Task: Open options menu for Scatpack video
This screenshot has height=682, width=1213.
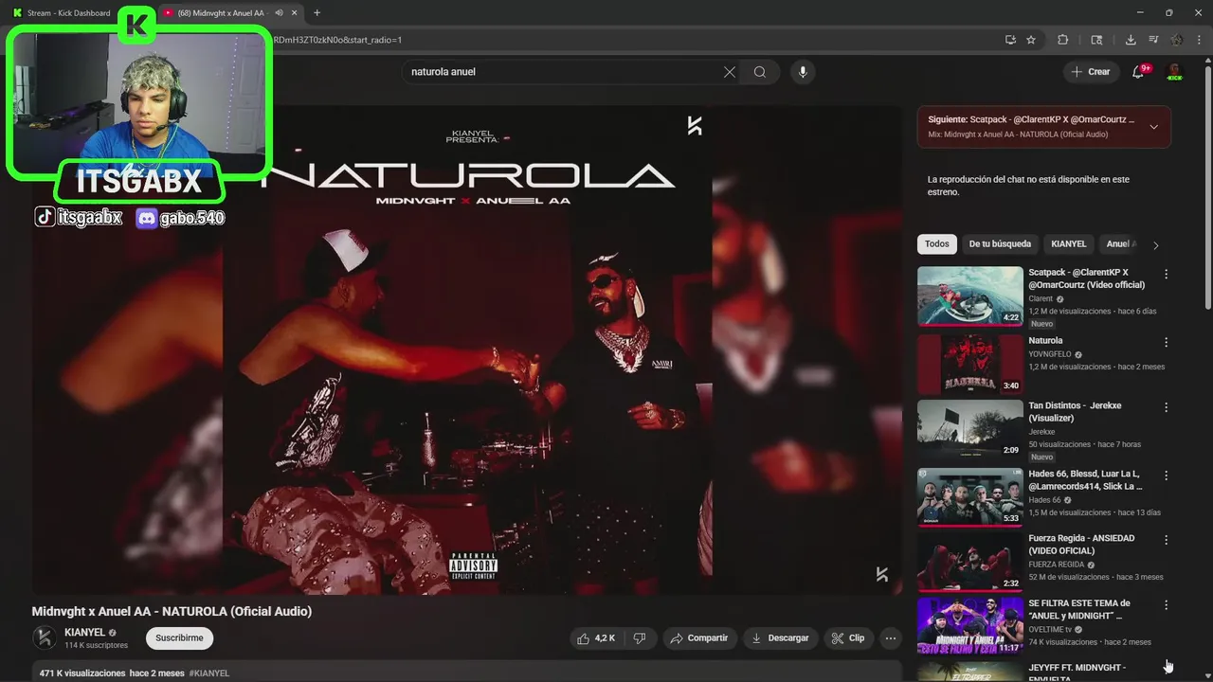Action: (x=1167, y=275)
